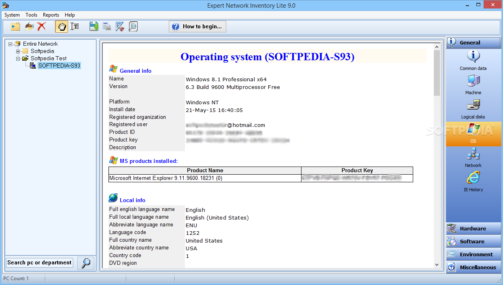Click the Install date value 21-May-15

coord(214,110)
